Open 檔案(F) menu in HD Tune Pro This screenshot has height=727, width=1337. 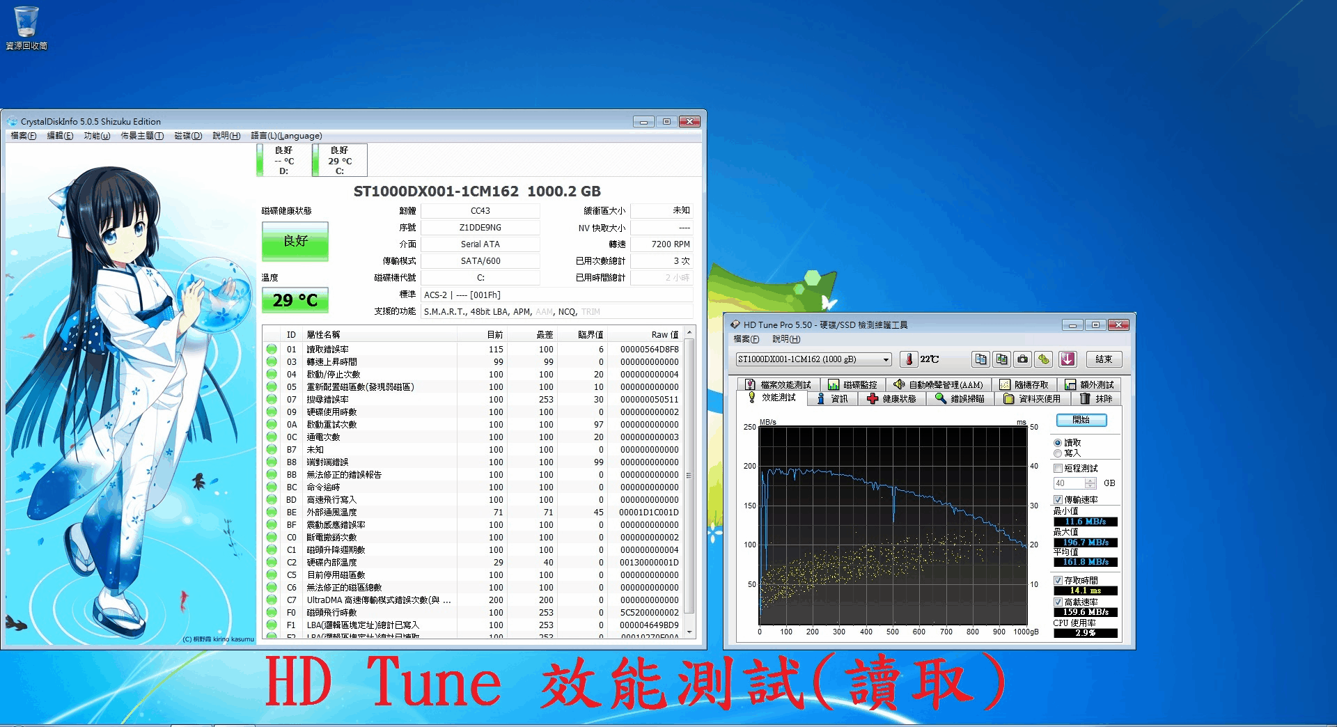pos(746,339)
